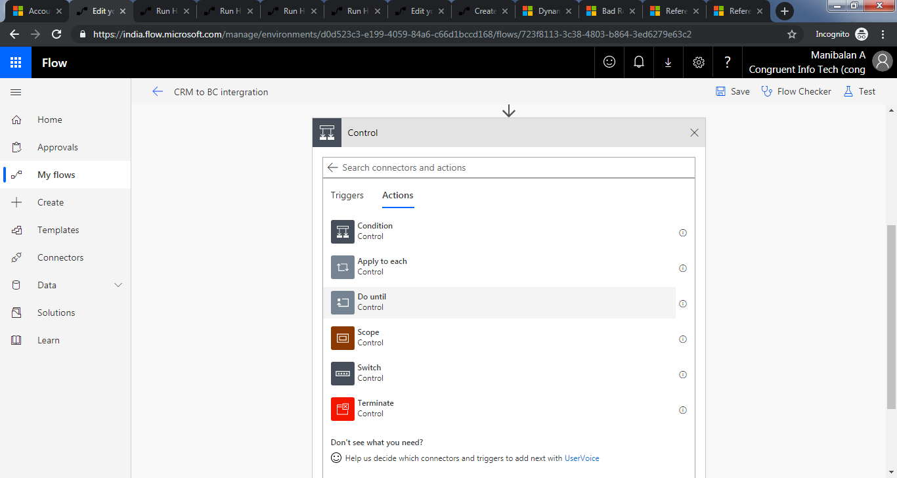
Task: Click the Control connector header icon
Action: (x=327, y=133)
